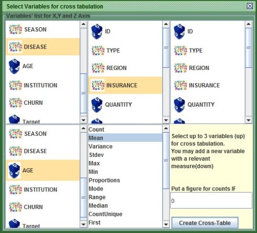Select Median in the measures list
This screenshot has height=233, width=257.
pos(125,205)
